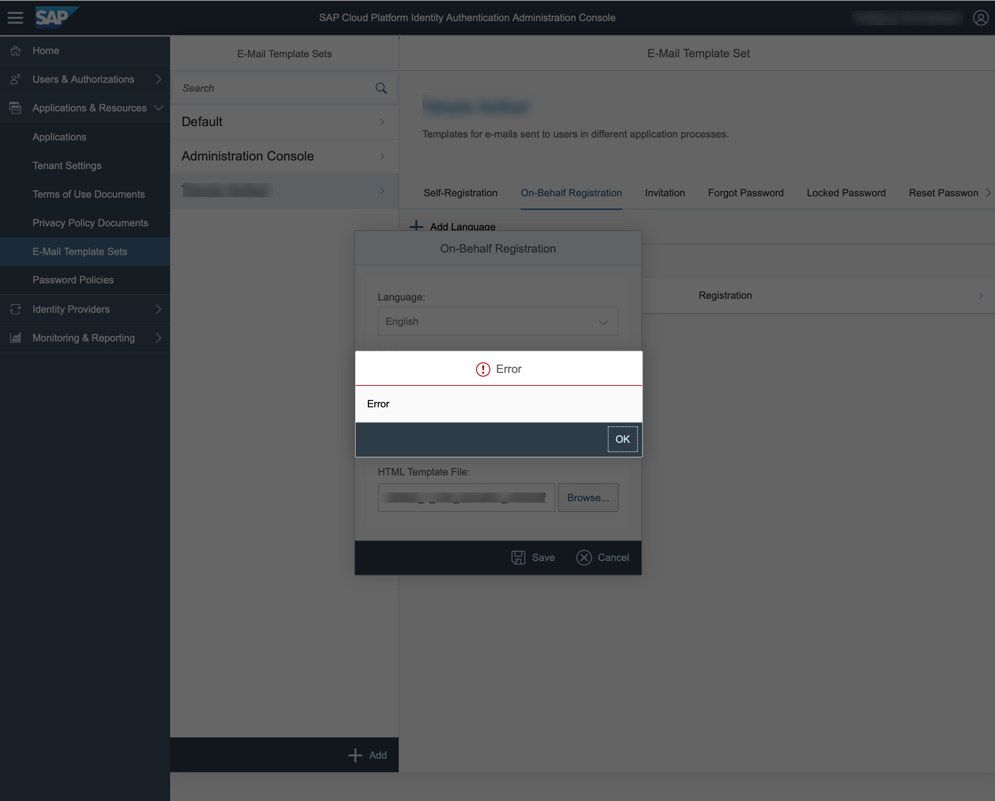Open the Language dropdown showing English
This screenshot has height=801, width=995.
pos(498,322)
